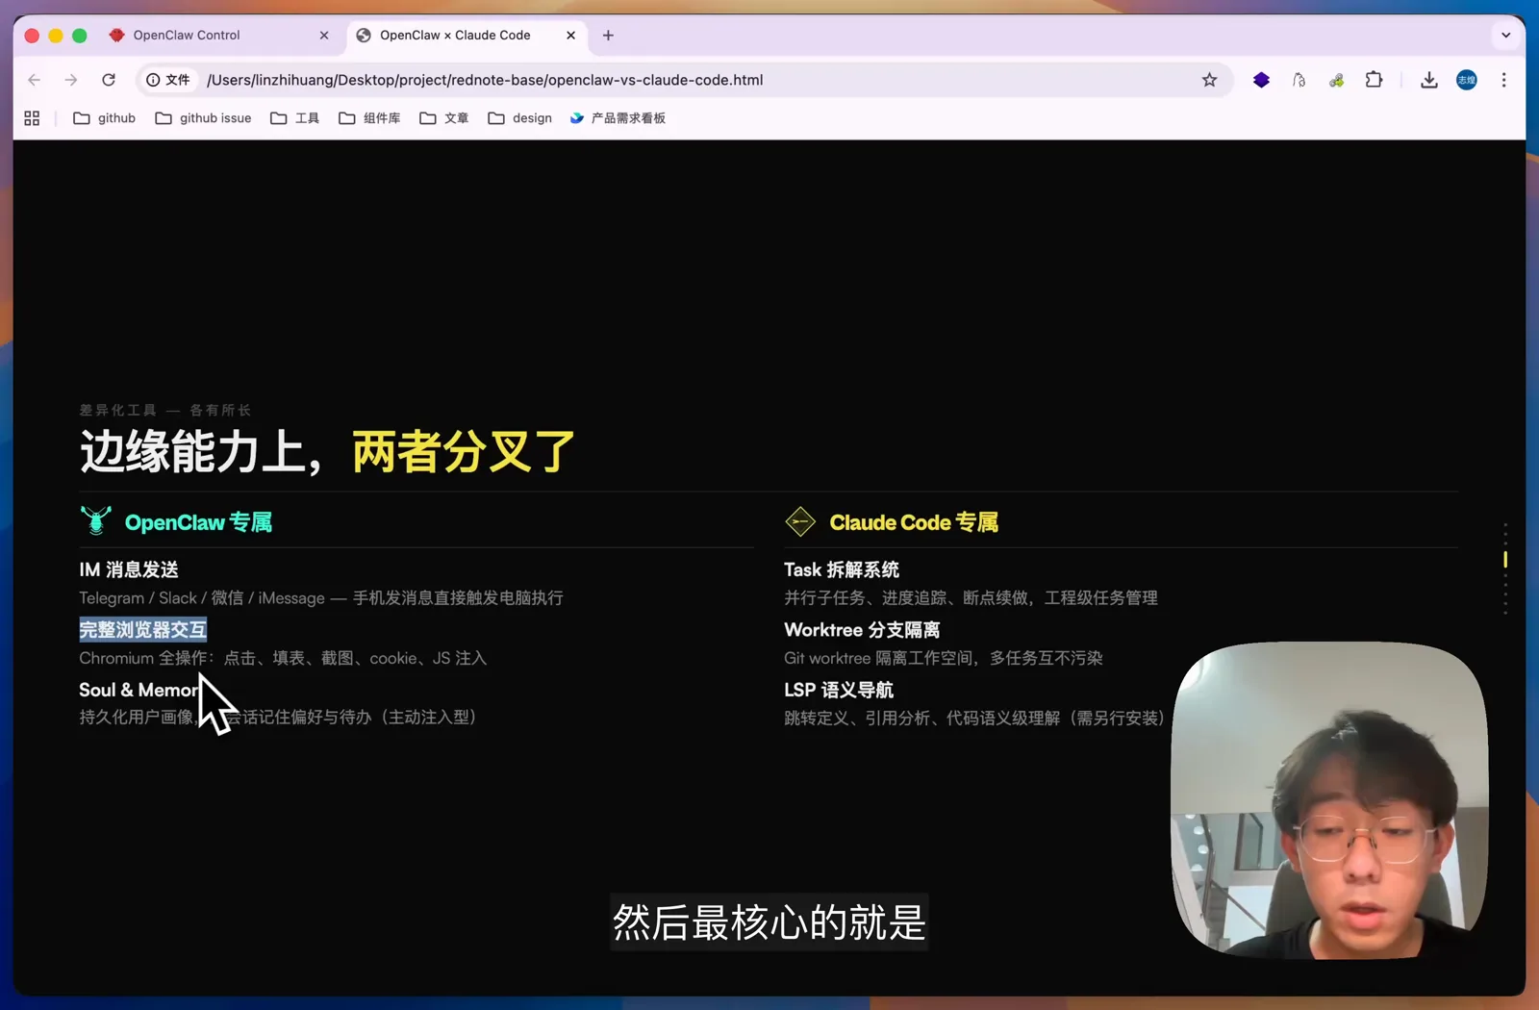Image resolution: width=1539 pixels, height=1010 pixels.
Task: Click the Claude Code 专属 heading
Action: tap(914, 522)
